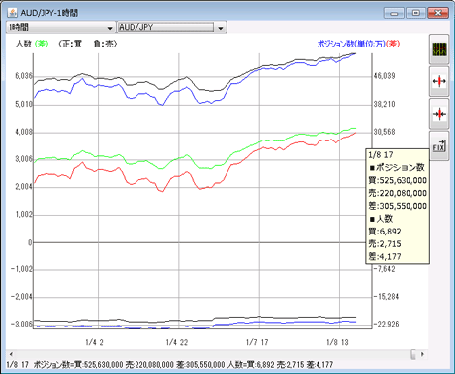Screen dimensions: 455x374
Task: Click the 6,036 left axis value
Action: tap(24, 76)
